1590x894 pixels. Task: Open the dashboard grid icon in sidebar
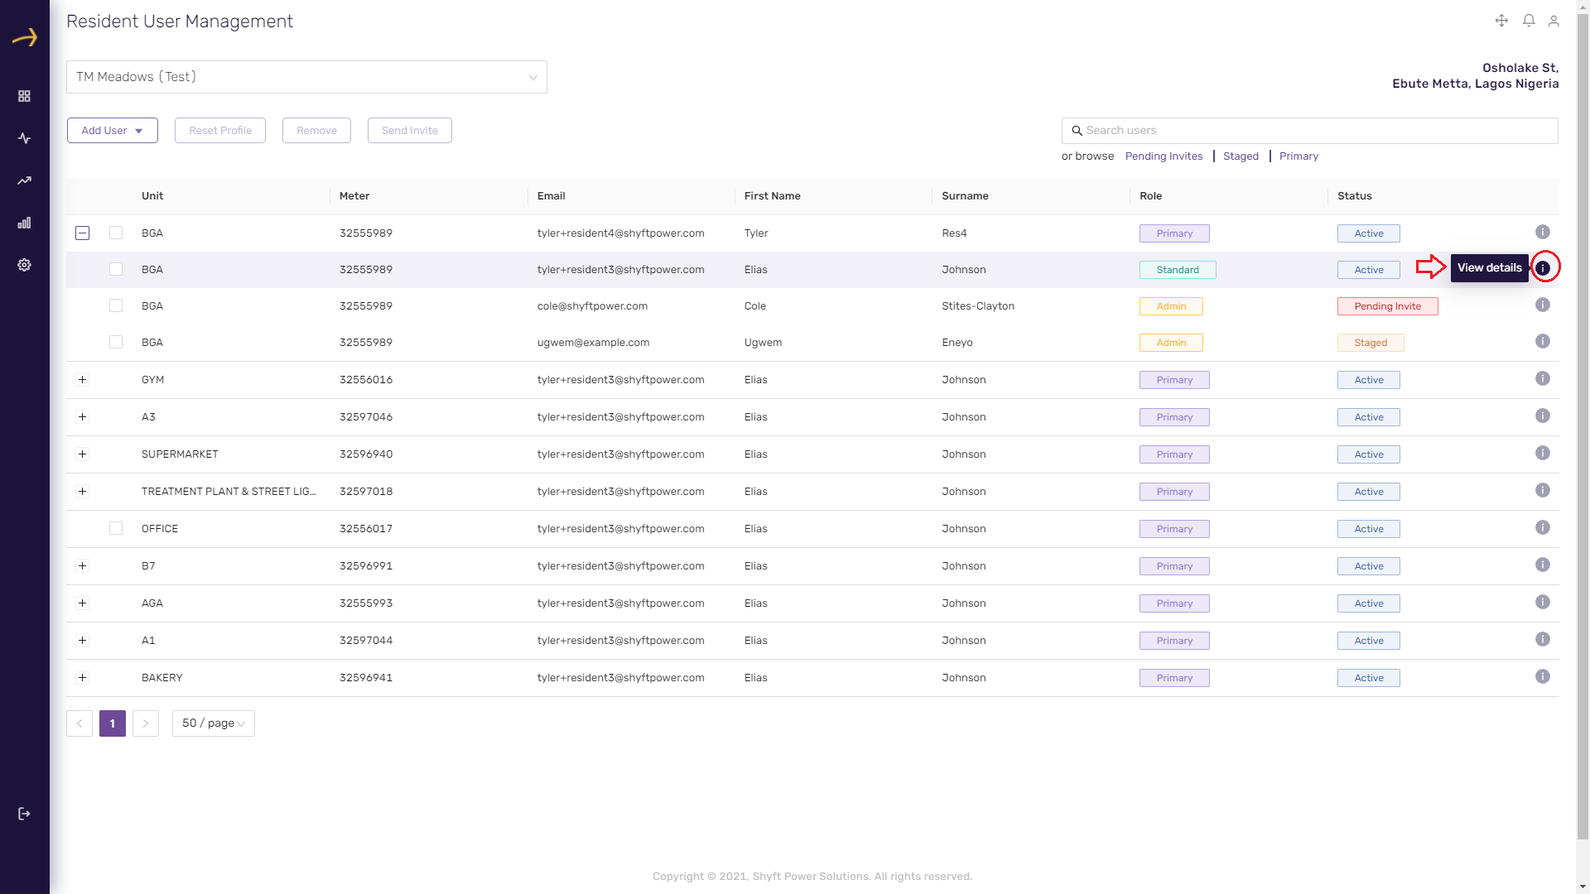(24, 96)
